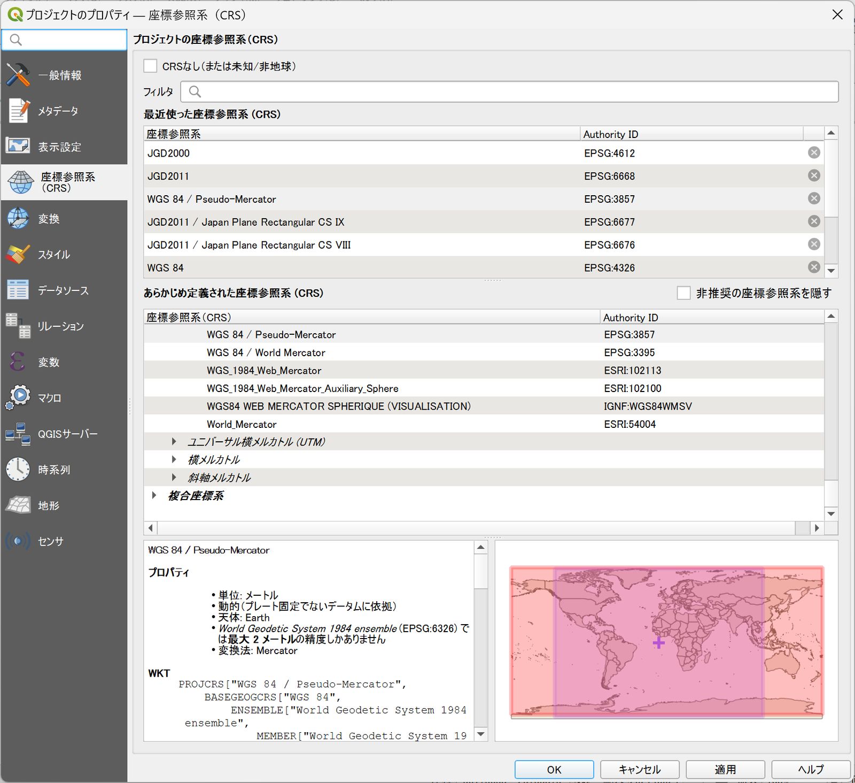Select WGS_1984_Web_Mercator_Auxiliary_Sphere row
Viewport: 855px width, 783px height.
pyautogui.click(x=484, y=388)
